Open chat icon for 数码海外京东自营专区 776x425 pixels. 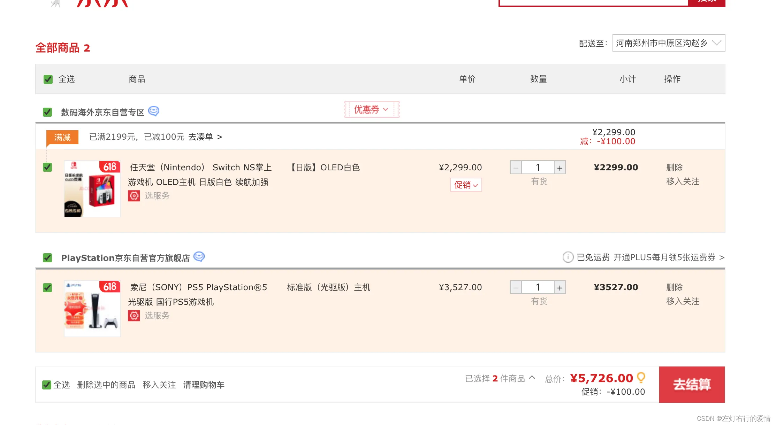154,111
